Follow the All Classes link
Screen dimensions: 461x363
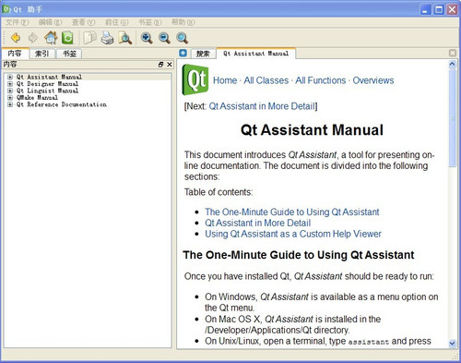(266, 80)
